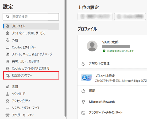This screenshot has width=147, height=119.
Task: Click the download arrow icon for ダウンロード
Action: point(7,94)
